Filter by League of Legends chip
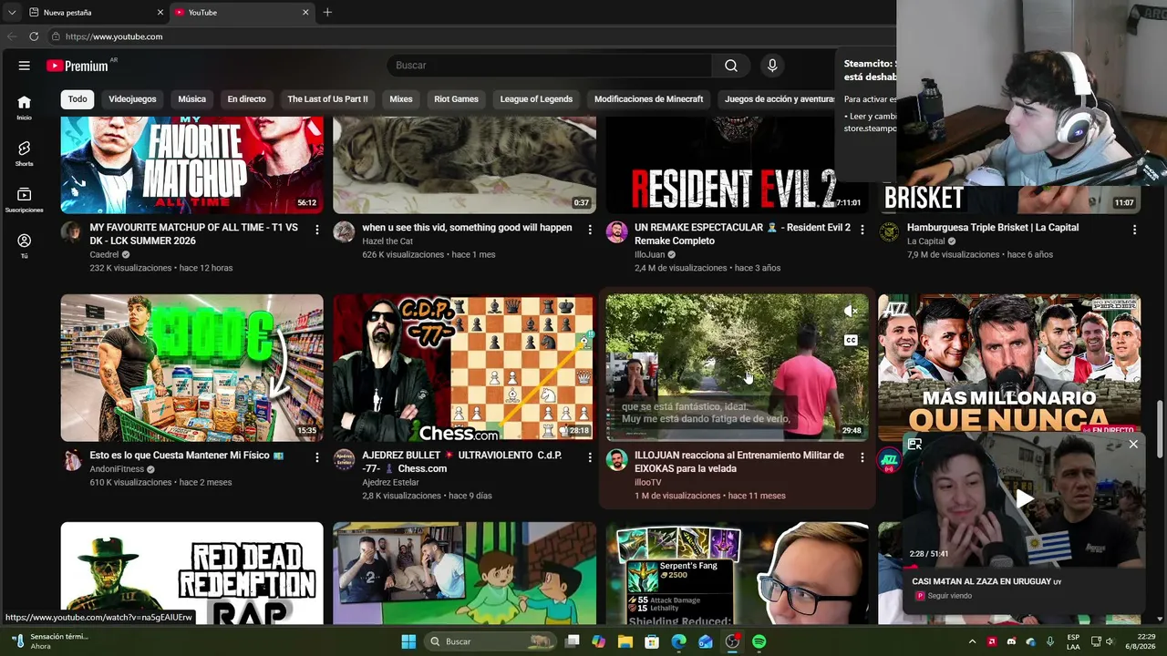 point(536,99)
